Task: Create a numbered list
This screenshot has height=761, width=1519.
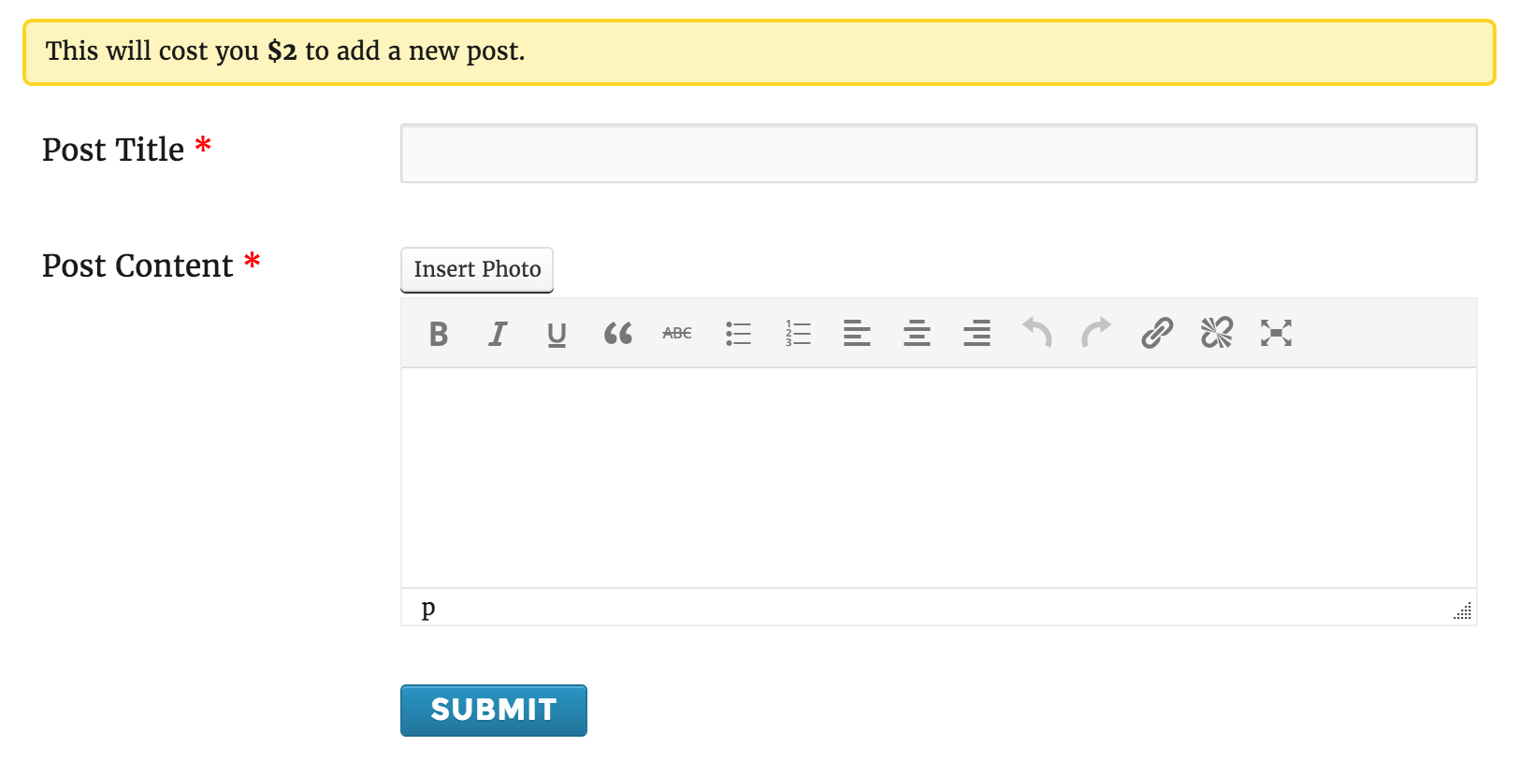Action: click(798, 334)
